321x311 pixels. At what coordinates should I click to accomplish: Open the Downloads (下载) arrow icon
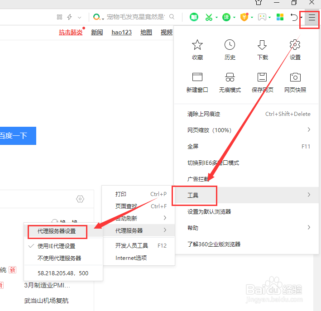tap(262, 45)
